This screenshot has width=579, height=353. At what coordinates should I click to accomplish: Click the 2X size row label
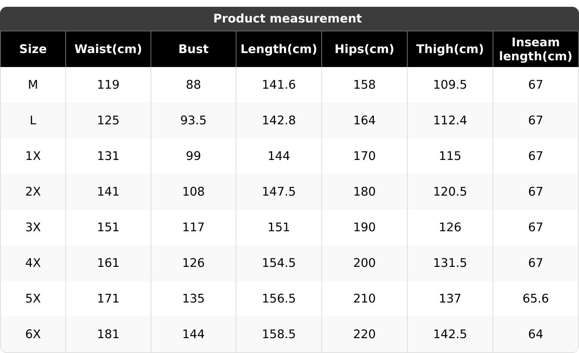(33, 192)
